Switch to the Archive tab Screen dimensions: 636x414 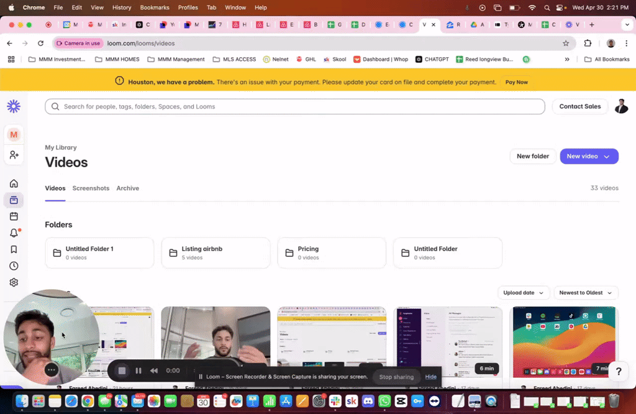tap(128, 188)
